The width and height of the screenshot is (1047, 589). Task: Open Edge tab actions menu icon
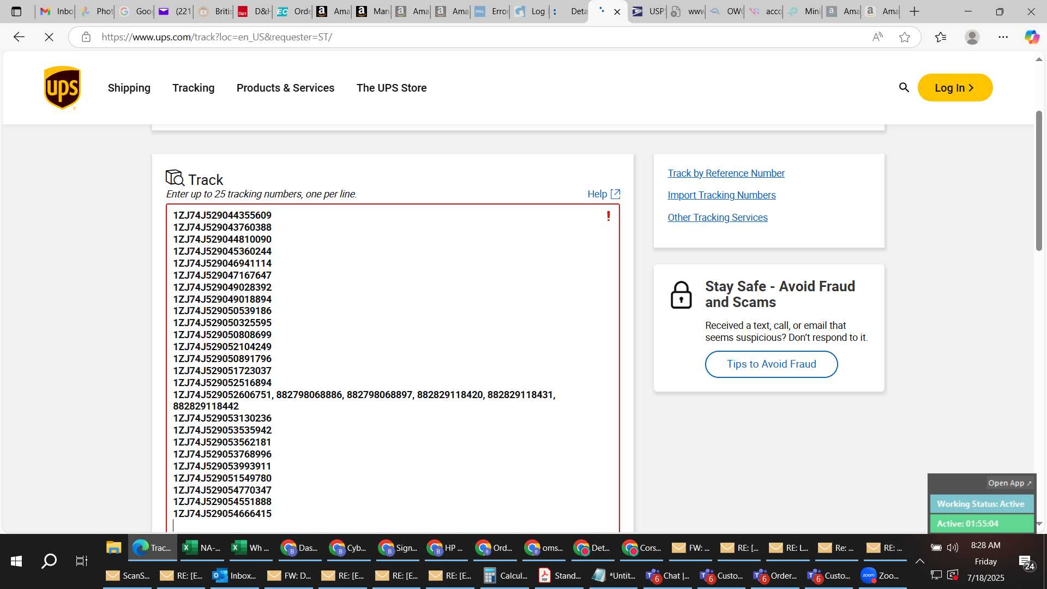[x=16, y=11]
